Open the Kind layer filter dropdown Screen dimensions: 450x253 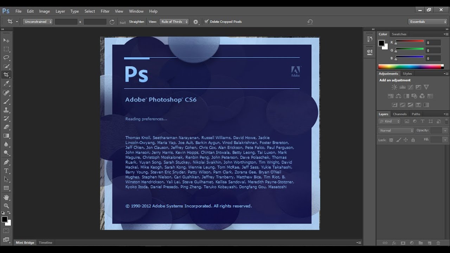pos(390,121)
